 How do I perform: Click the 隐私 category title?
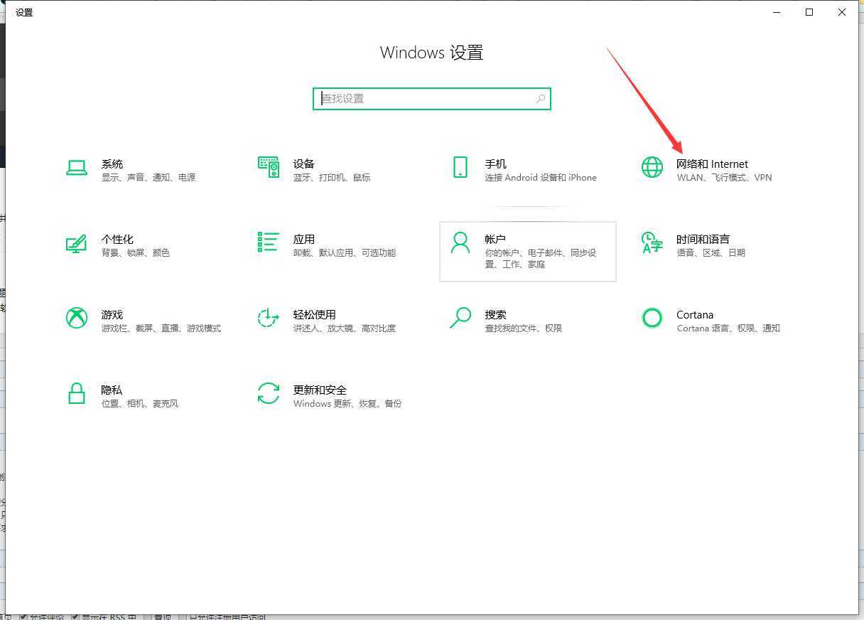112,390
